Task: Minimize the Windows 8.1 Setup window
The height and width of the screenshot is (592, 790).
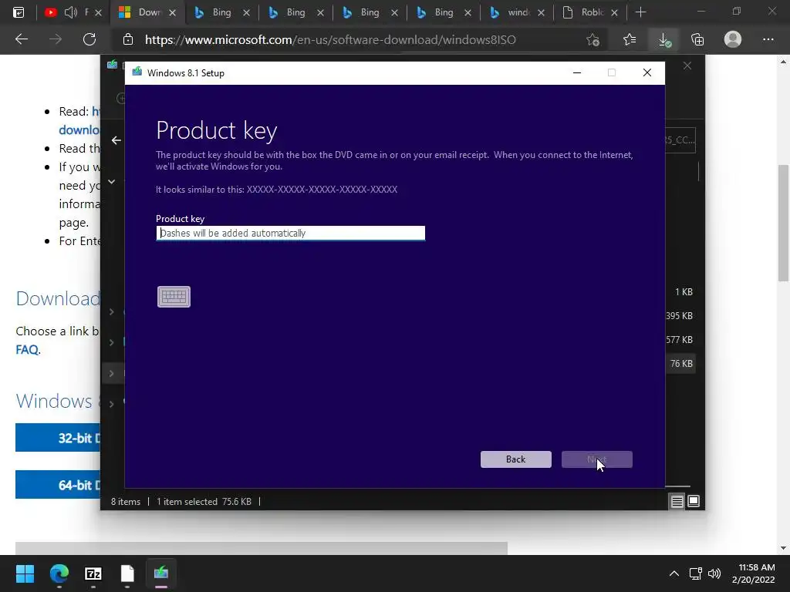Action: [x=577, y=73]
